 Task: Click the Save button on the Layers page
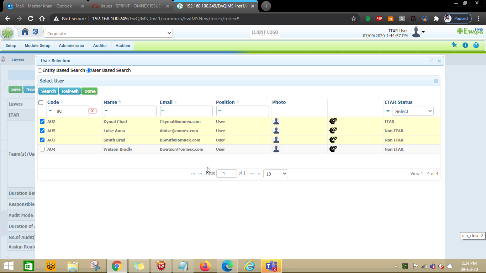click(16, 89)
